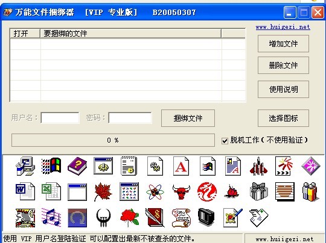This screenshot has height=243, width=326.
Task: Select the red jet fighter icon
Action: tap(258, 166)
